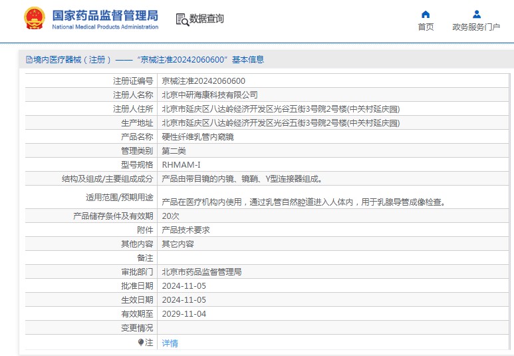Screen dimensions: 514x356
Task: Click the 注册人名称 field label
Action: [x=133, y=95]
